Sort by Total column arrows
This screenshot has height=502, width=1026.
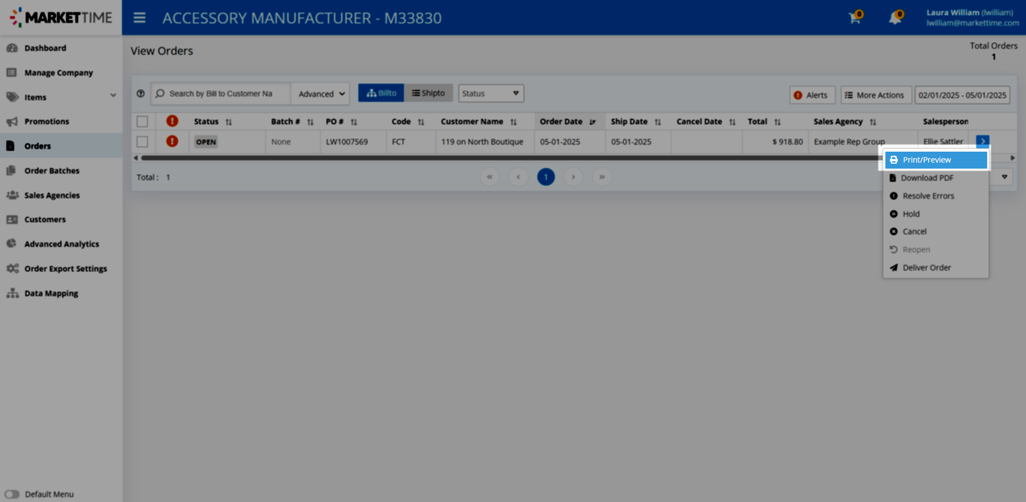pos(778,122)
